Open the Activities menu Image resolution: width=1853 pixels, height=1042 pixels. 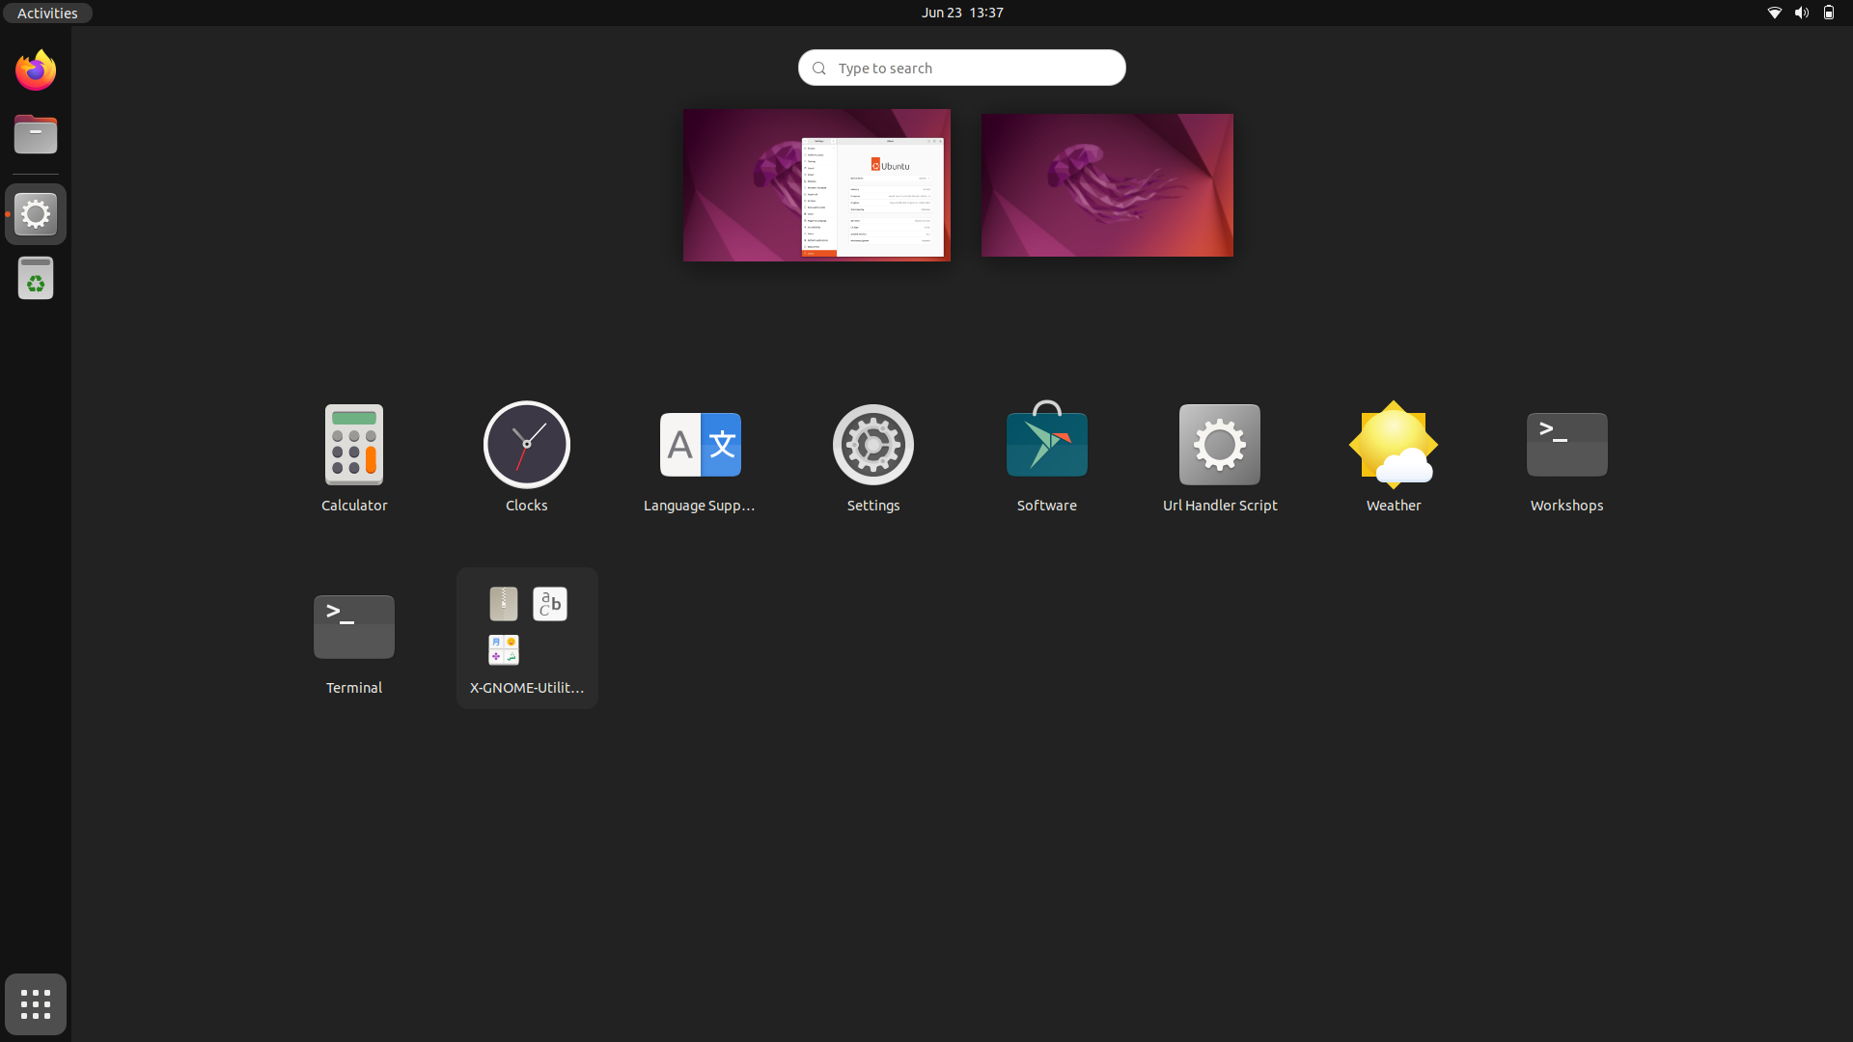tap(46, 13)
